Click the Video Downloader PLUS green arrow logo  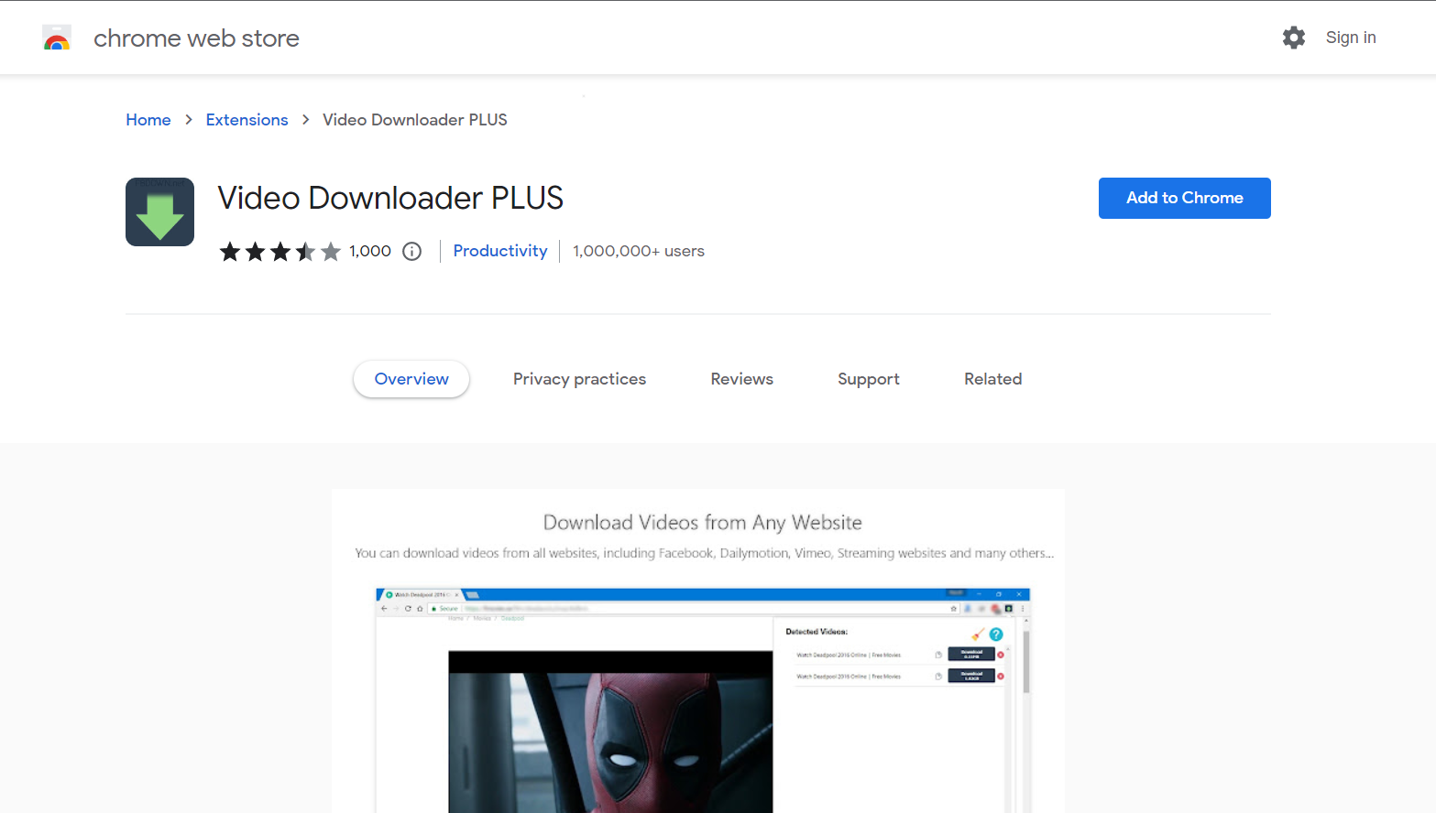[159, 211]
